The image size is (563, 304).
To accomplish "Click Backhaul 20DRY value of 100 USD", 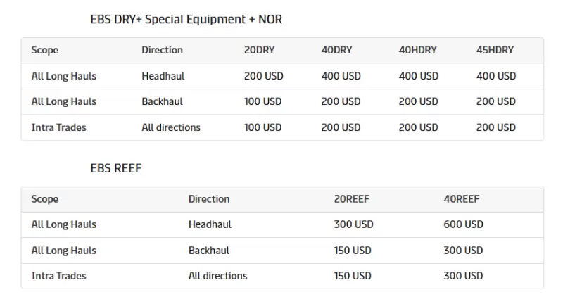I will [x=263, y=101].
